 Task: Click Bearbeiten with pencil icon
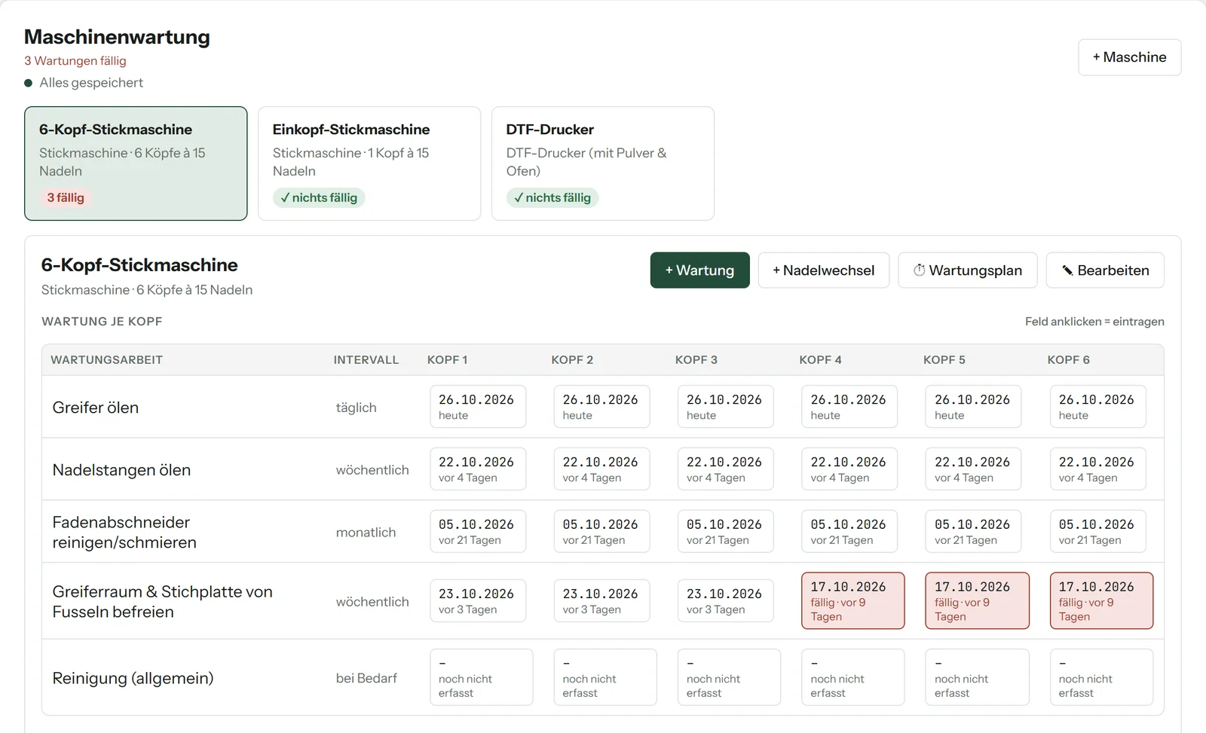pos(1105,270)
